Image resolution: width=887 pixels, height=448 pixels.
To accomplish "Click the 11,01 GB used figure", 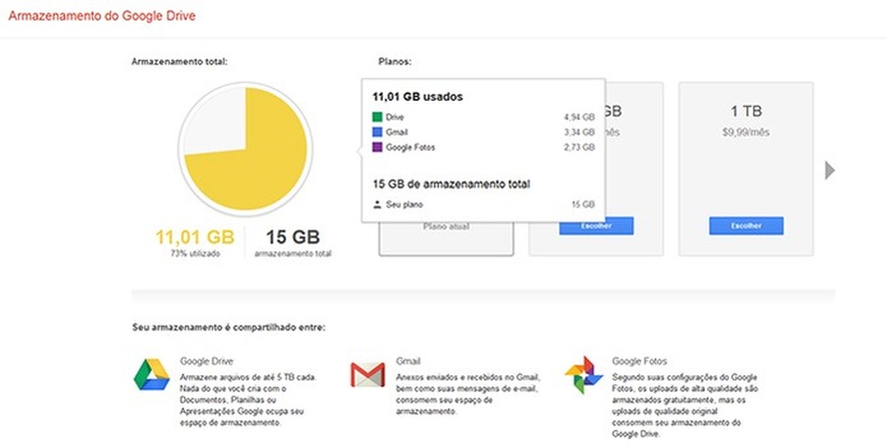I will coord(194,238).
